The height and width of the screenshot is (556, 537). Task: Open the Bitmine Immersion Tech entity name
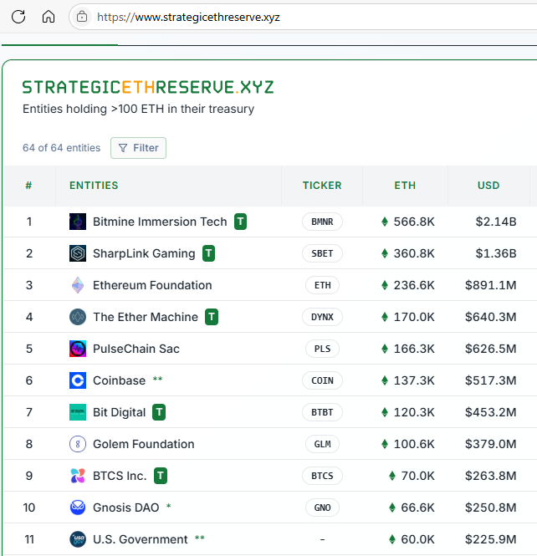coord(160,222)
